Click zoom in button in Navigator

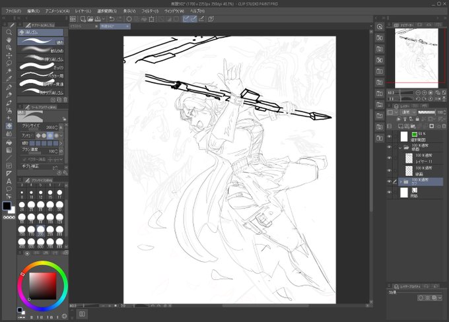coord(425,93)
